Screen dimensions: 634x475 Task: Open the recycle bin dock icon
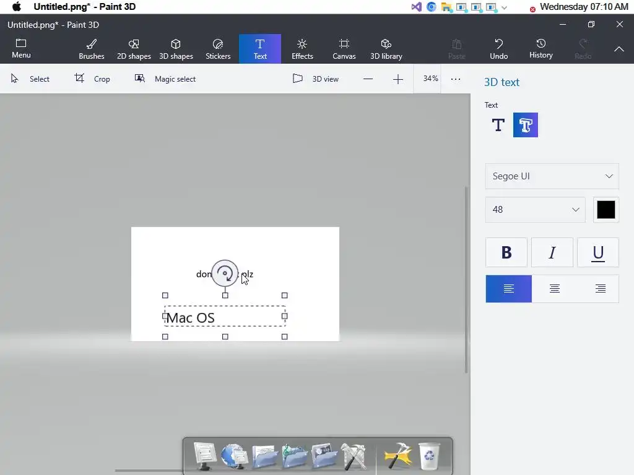[429, 456]
